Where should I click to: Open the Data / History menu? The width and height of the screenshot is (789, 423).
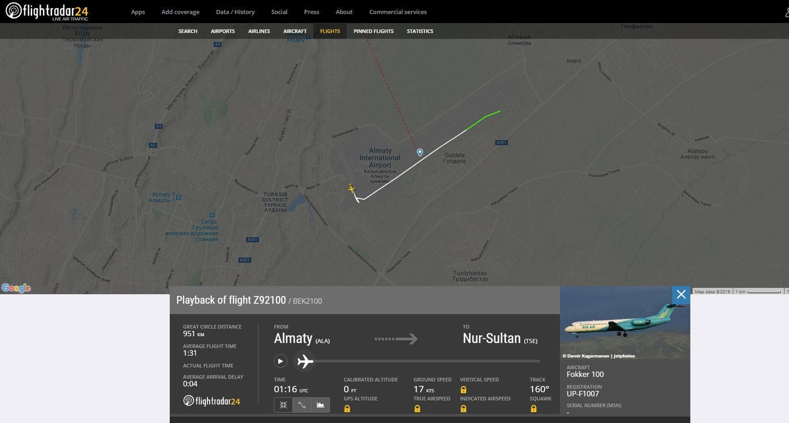click(235, 12)
